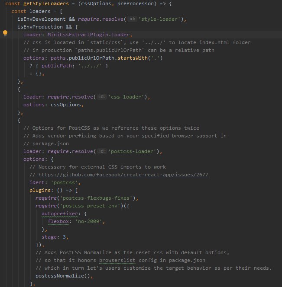Click the plugins property key
The width and height of the screenshot is (282, 287).
40,190
